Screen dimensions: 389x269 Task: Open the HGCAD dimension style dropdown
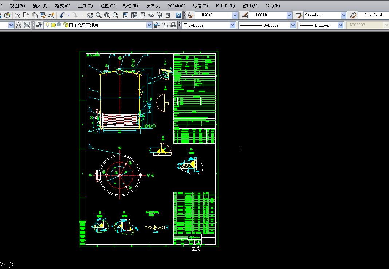(289, 15)
